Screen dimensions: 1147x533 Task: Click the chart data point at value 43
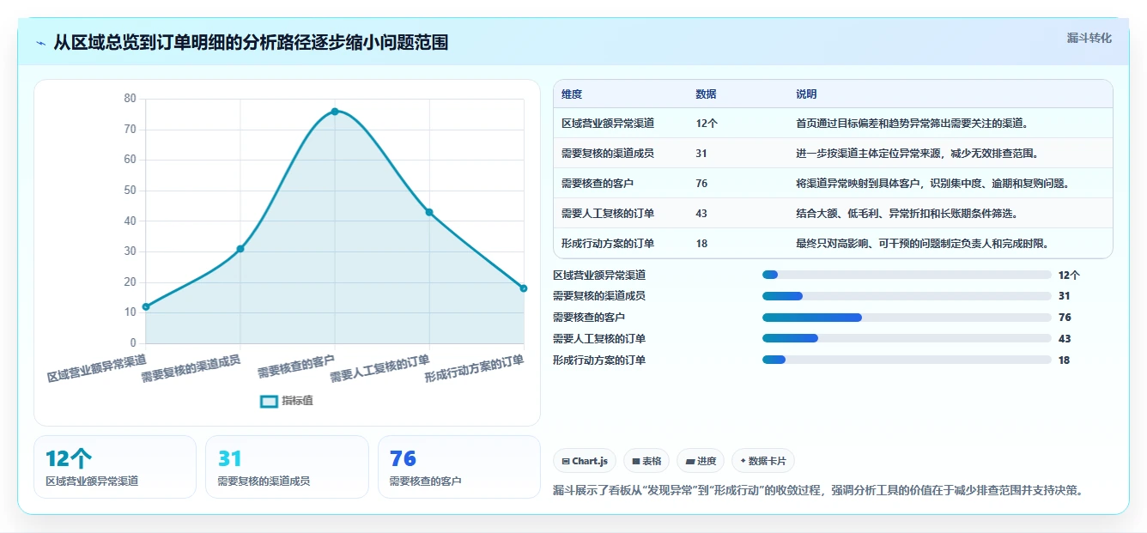pos(429,212)
